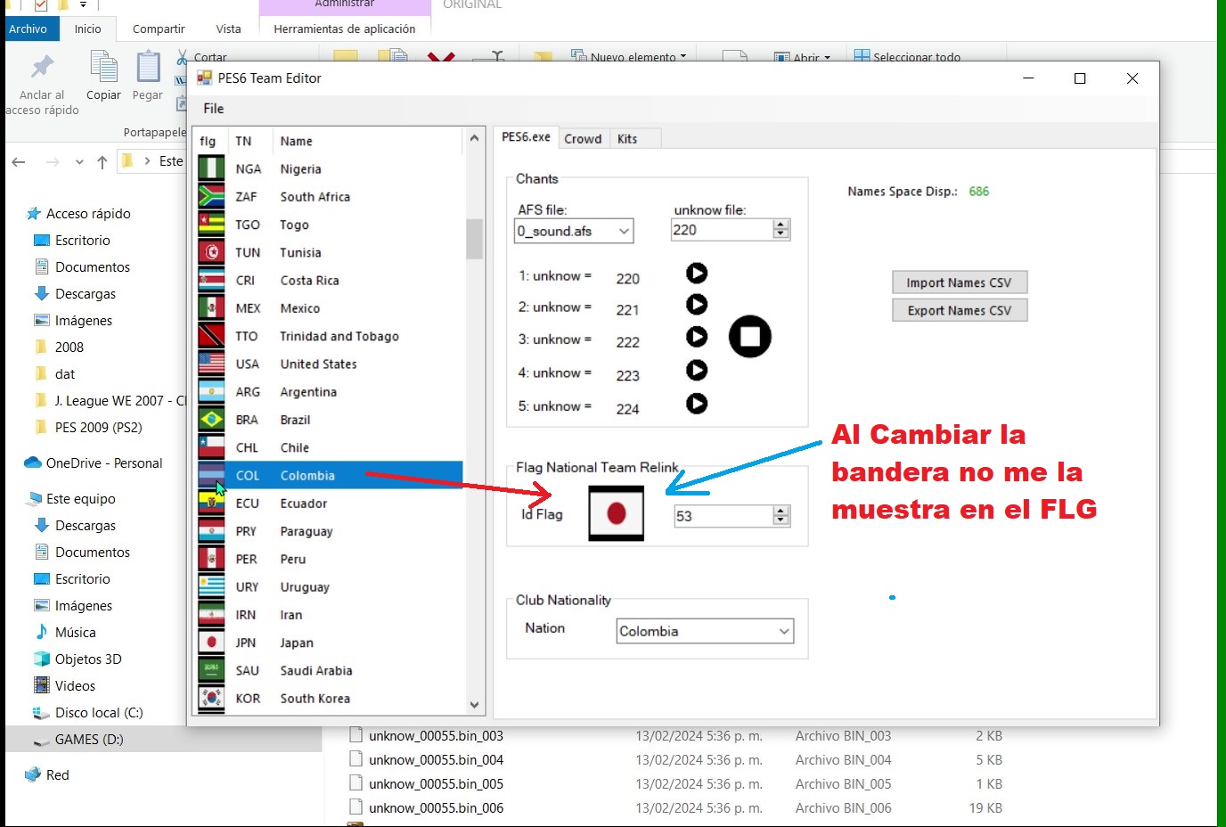Play chant 5 unknow 224
The image size is (1226, 827).
697,404
